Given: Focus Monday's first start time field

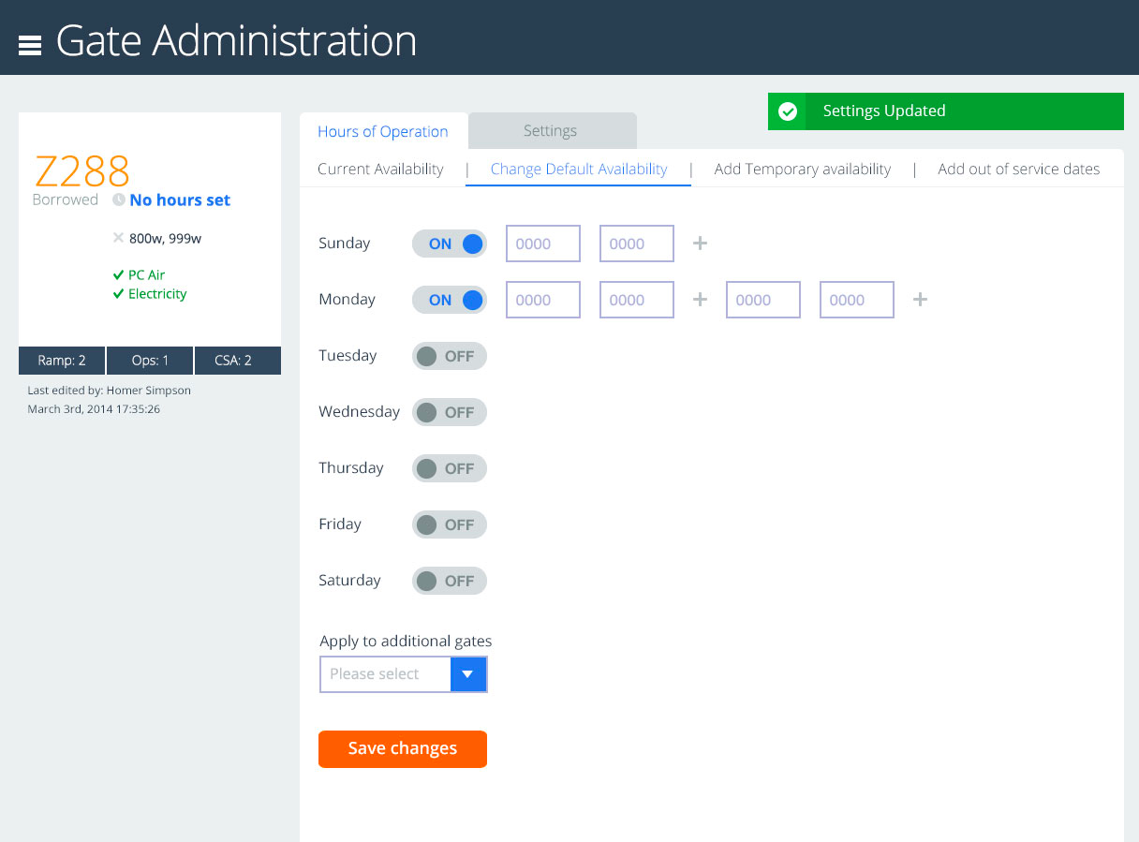Looking at the screenshot, I should pos(543,300).
